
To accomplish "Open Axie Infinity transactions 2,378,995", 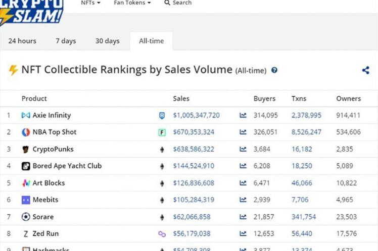I will [306, 115].
